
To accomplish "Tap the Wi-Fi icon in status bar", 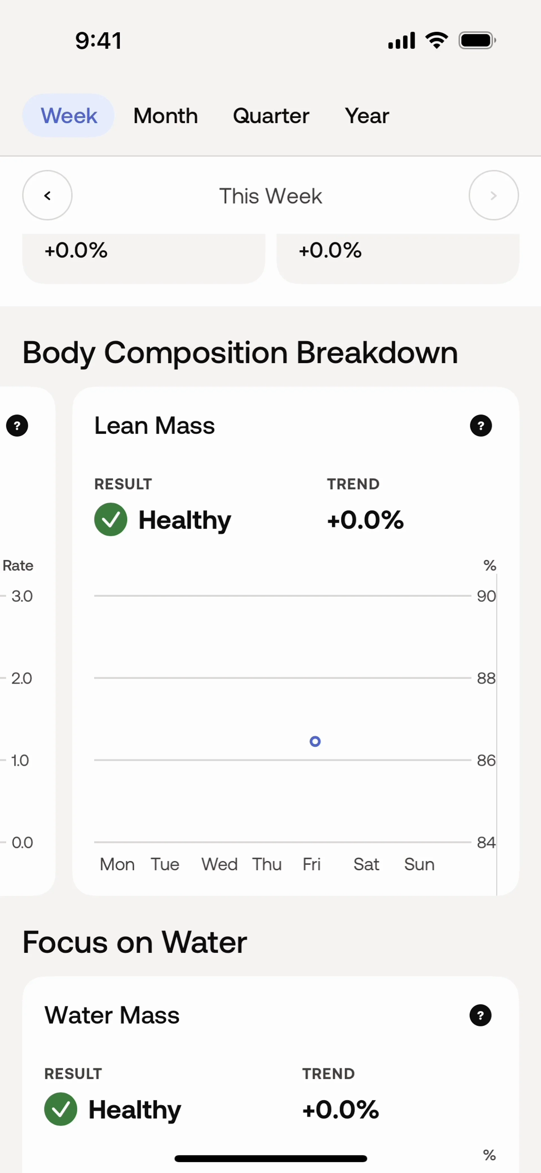I will coord(436,41).
